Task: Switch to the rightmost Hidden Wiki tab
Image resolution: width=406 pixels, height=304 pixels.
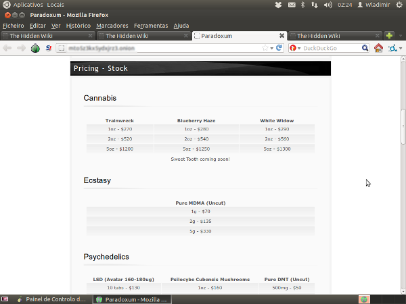Action: [336, 36]
